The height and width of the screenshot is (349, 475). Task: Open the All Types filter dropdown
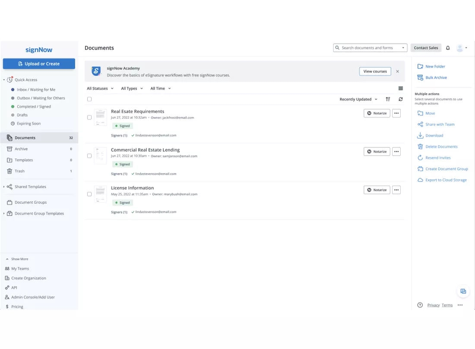132,88
